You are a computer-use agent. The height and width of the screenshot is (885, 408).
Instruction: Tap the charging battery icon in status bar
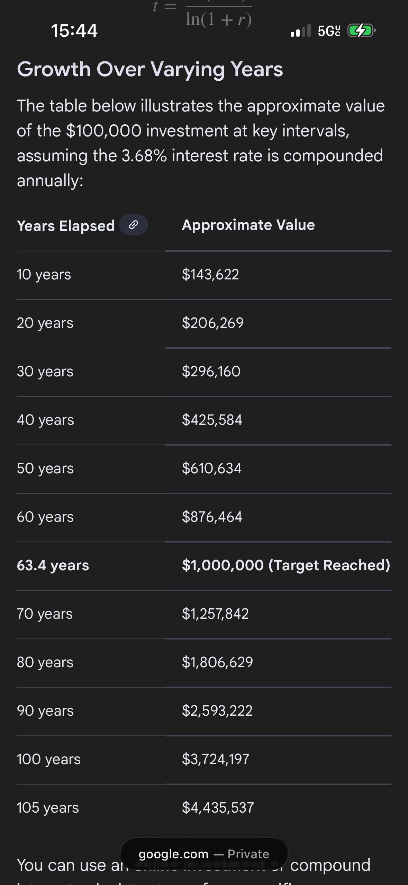click(361, 31)
